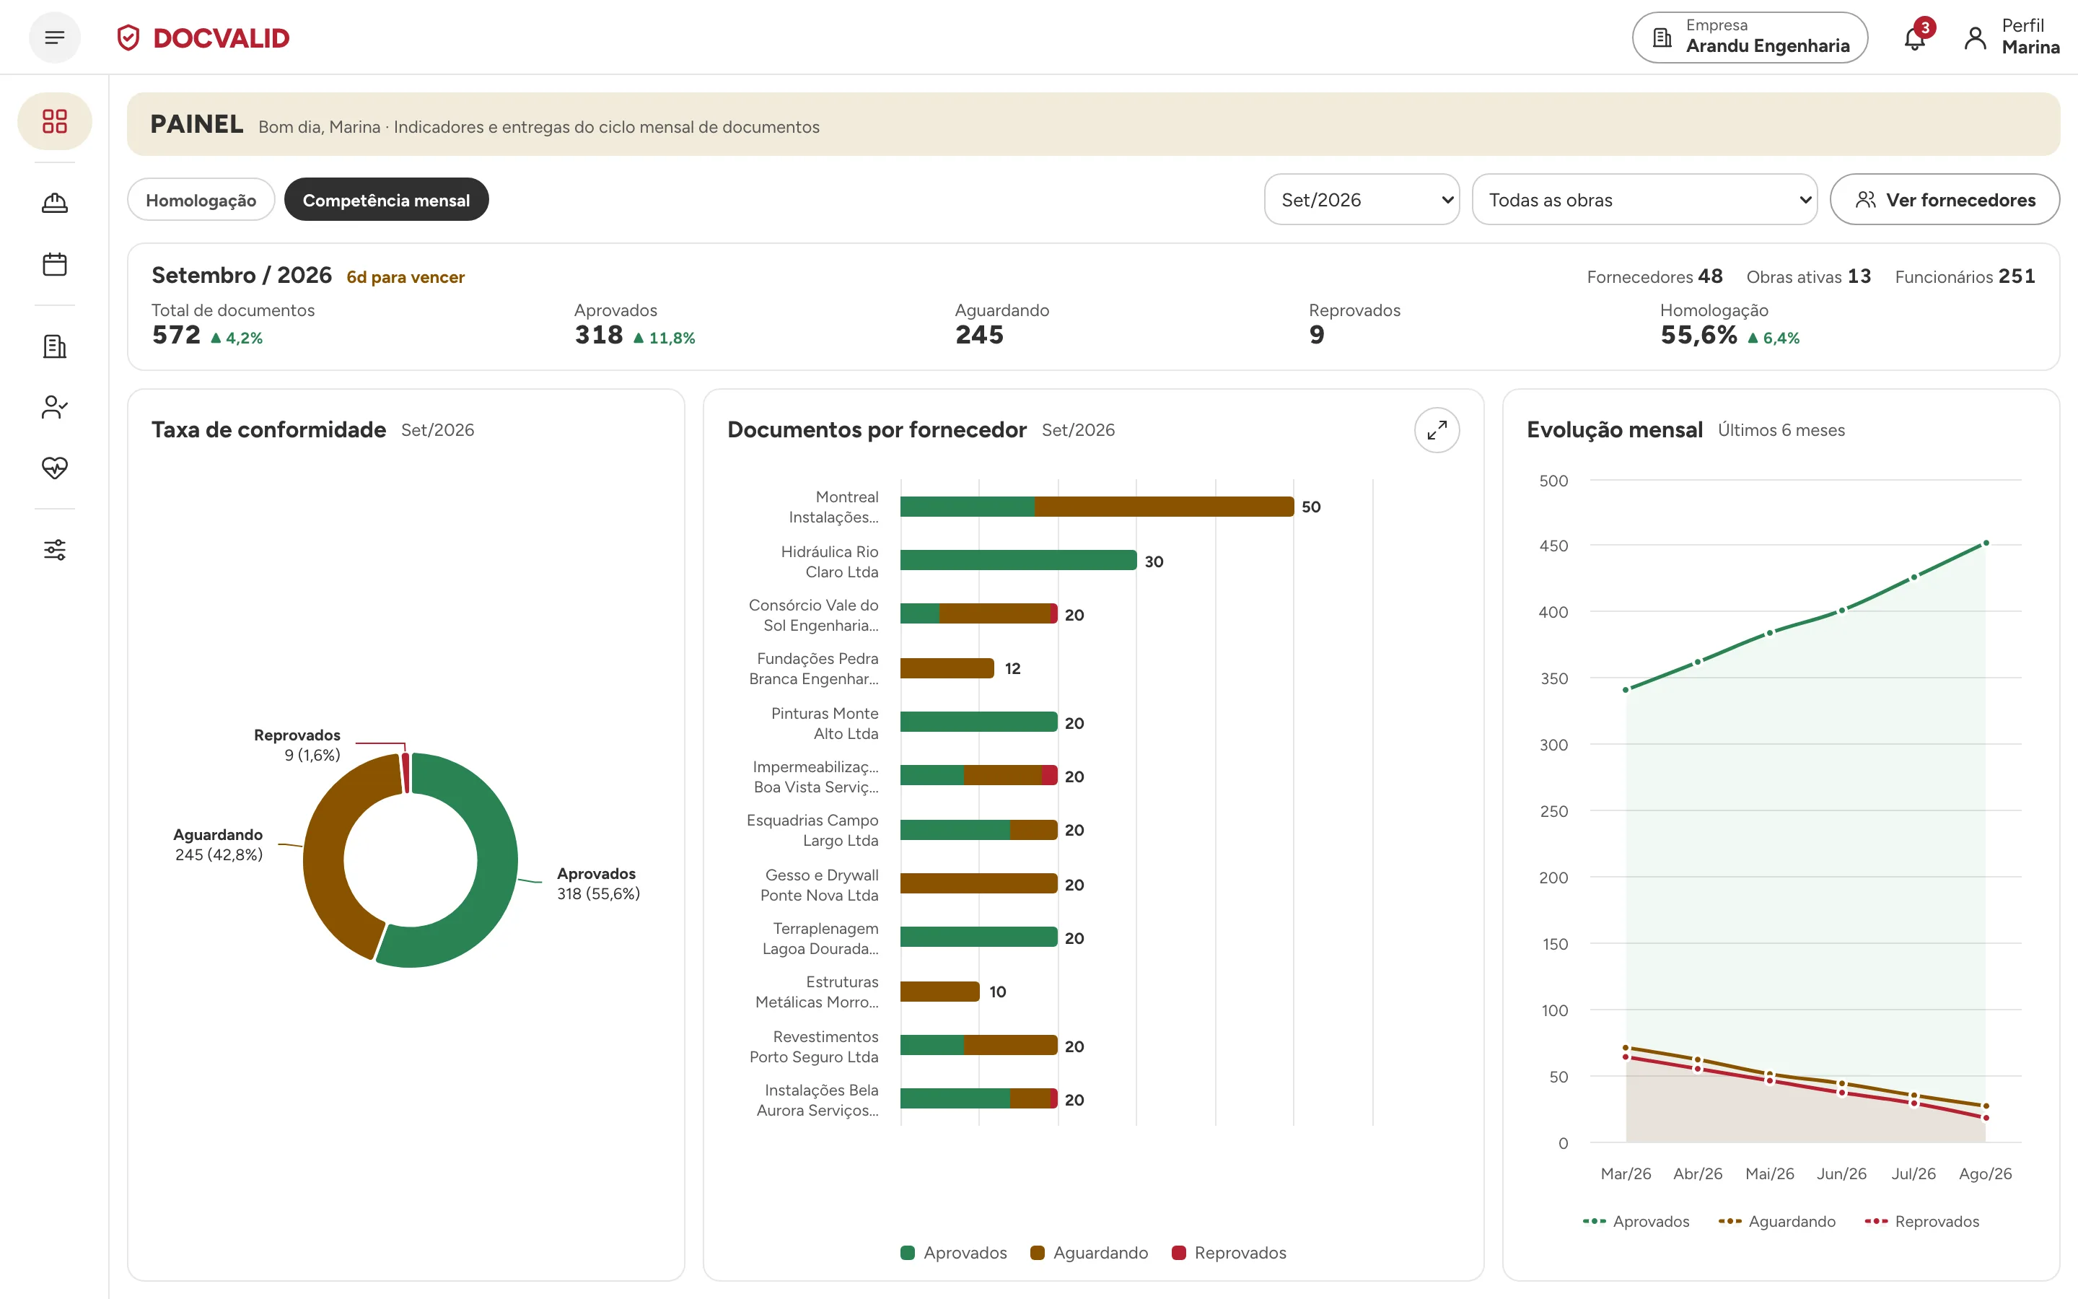This screenshot has width=2078, height=1299.
Task: Click the Reprovados 9 (1,6%) donut label
Action: tap(297, 745)
